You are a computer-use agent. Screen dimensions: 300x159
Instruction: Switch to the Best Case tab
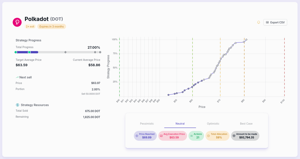(x=246, y=124)
